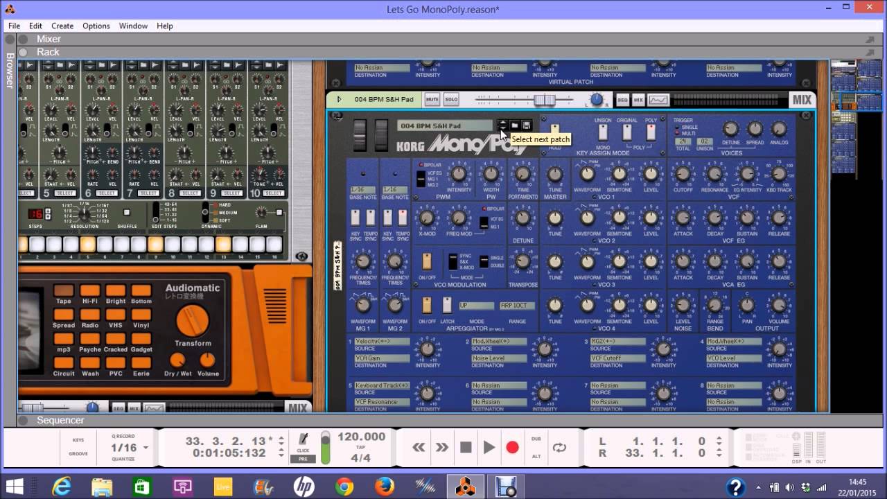Toggle the POLY key assign switch
Viewport: 887px width, 499px height.
(651, 132)
